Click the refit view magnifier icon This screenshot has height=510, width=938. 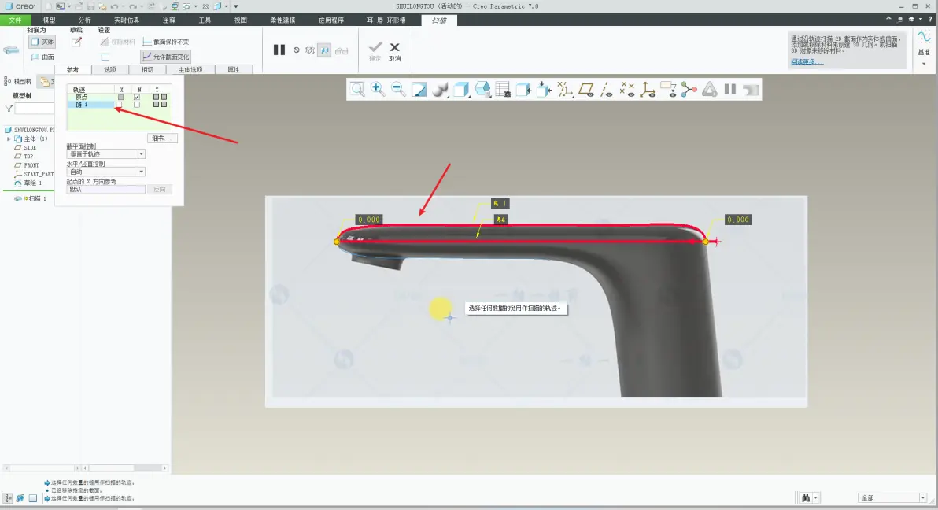point(357,89)
